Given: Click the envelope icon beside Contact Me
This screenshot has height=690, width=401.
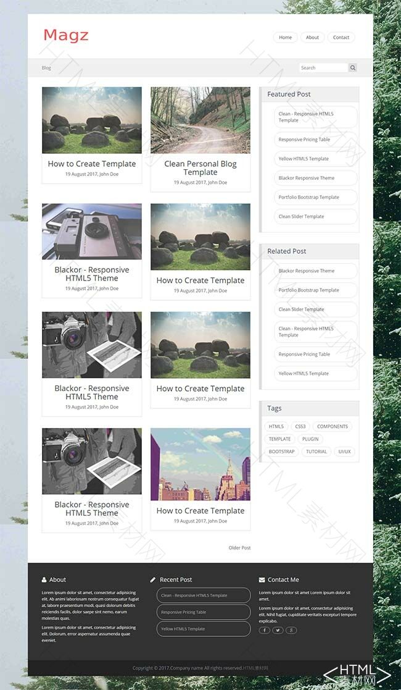Looking at the screenshot, I should (262, 580).
